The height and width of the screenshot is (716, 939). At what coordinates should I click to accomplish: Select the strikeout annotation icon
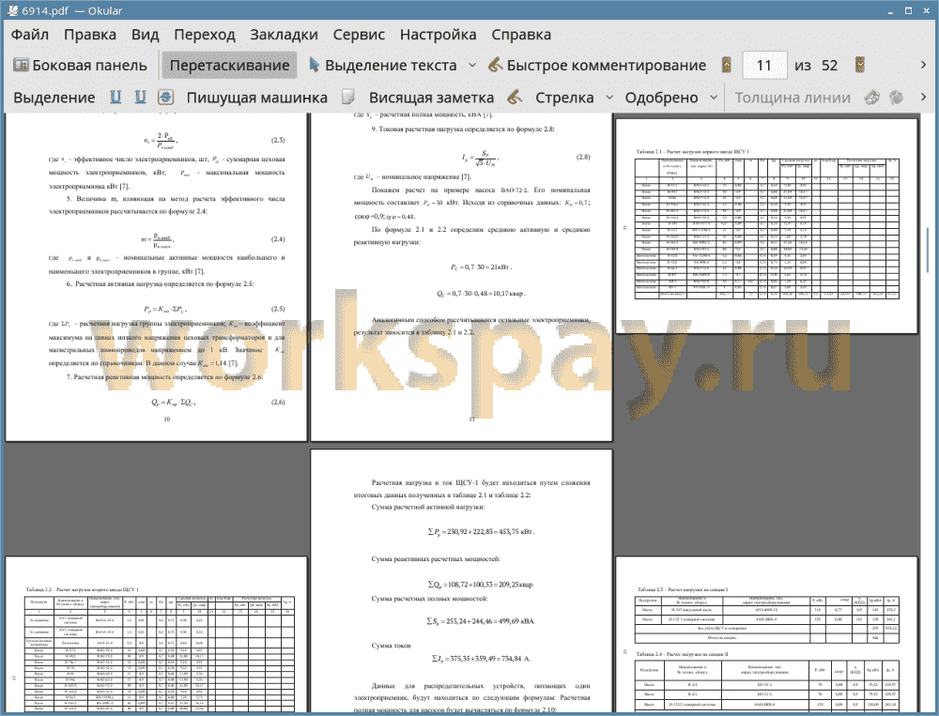pos(166,97)
